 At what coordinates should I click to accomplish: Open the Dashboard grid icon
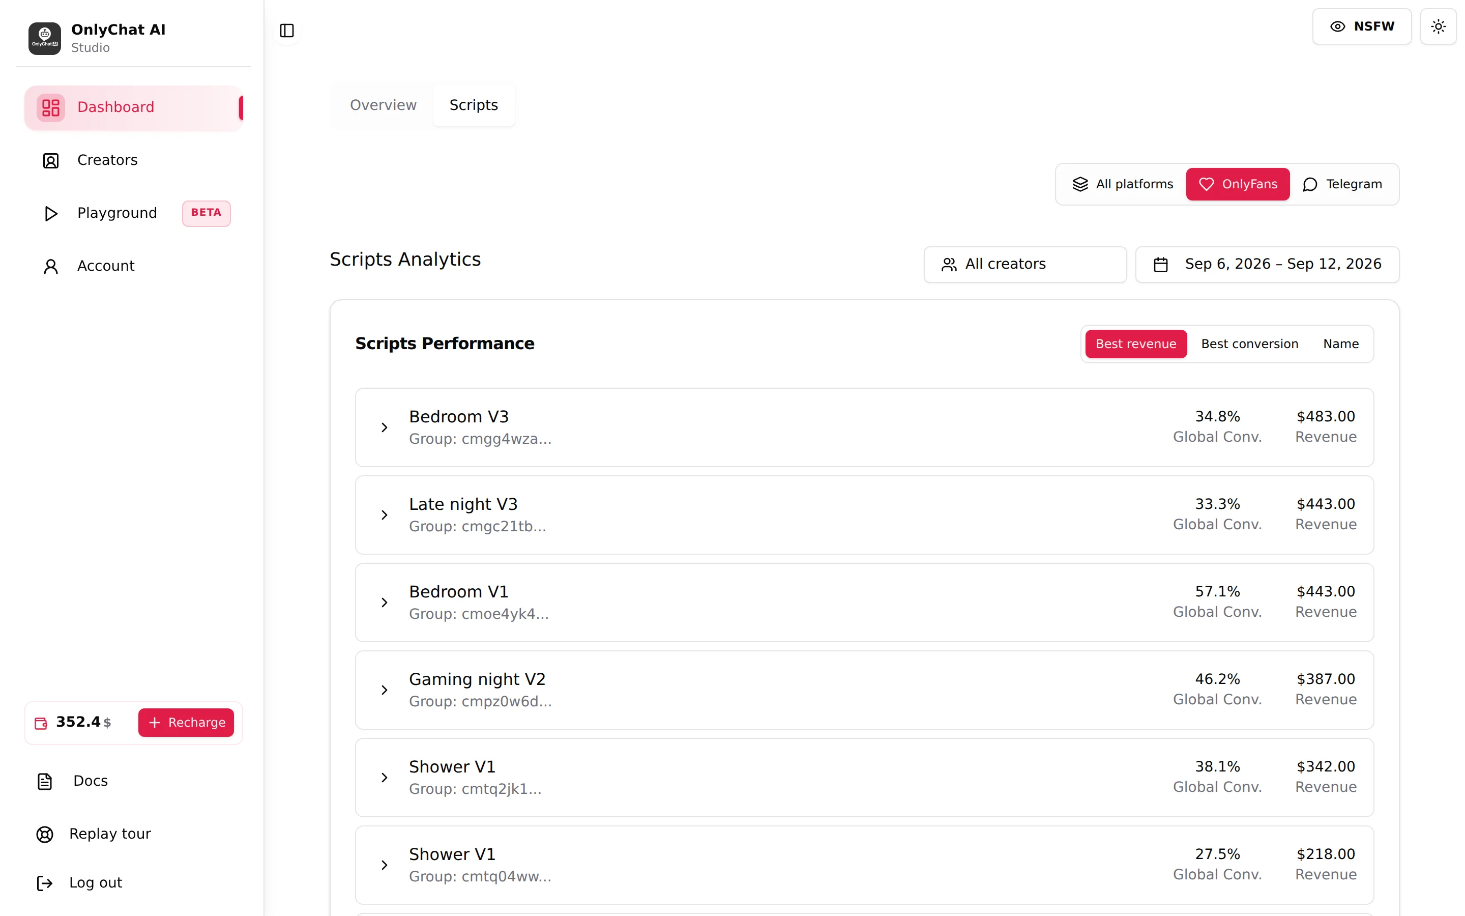pyautogui.click(x=51, y=108)
